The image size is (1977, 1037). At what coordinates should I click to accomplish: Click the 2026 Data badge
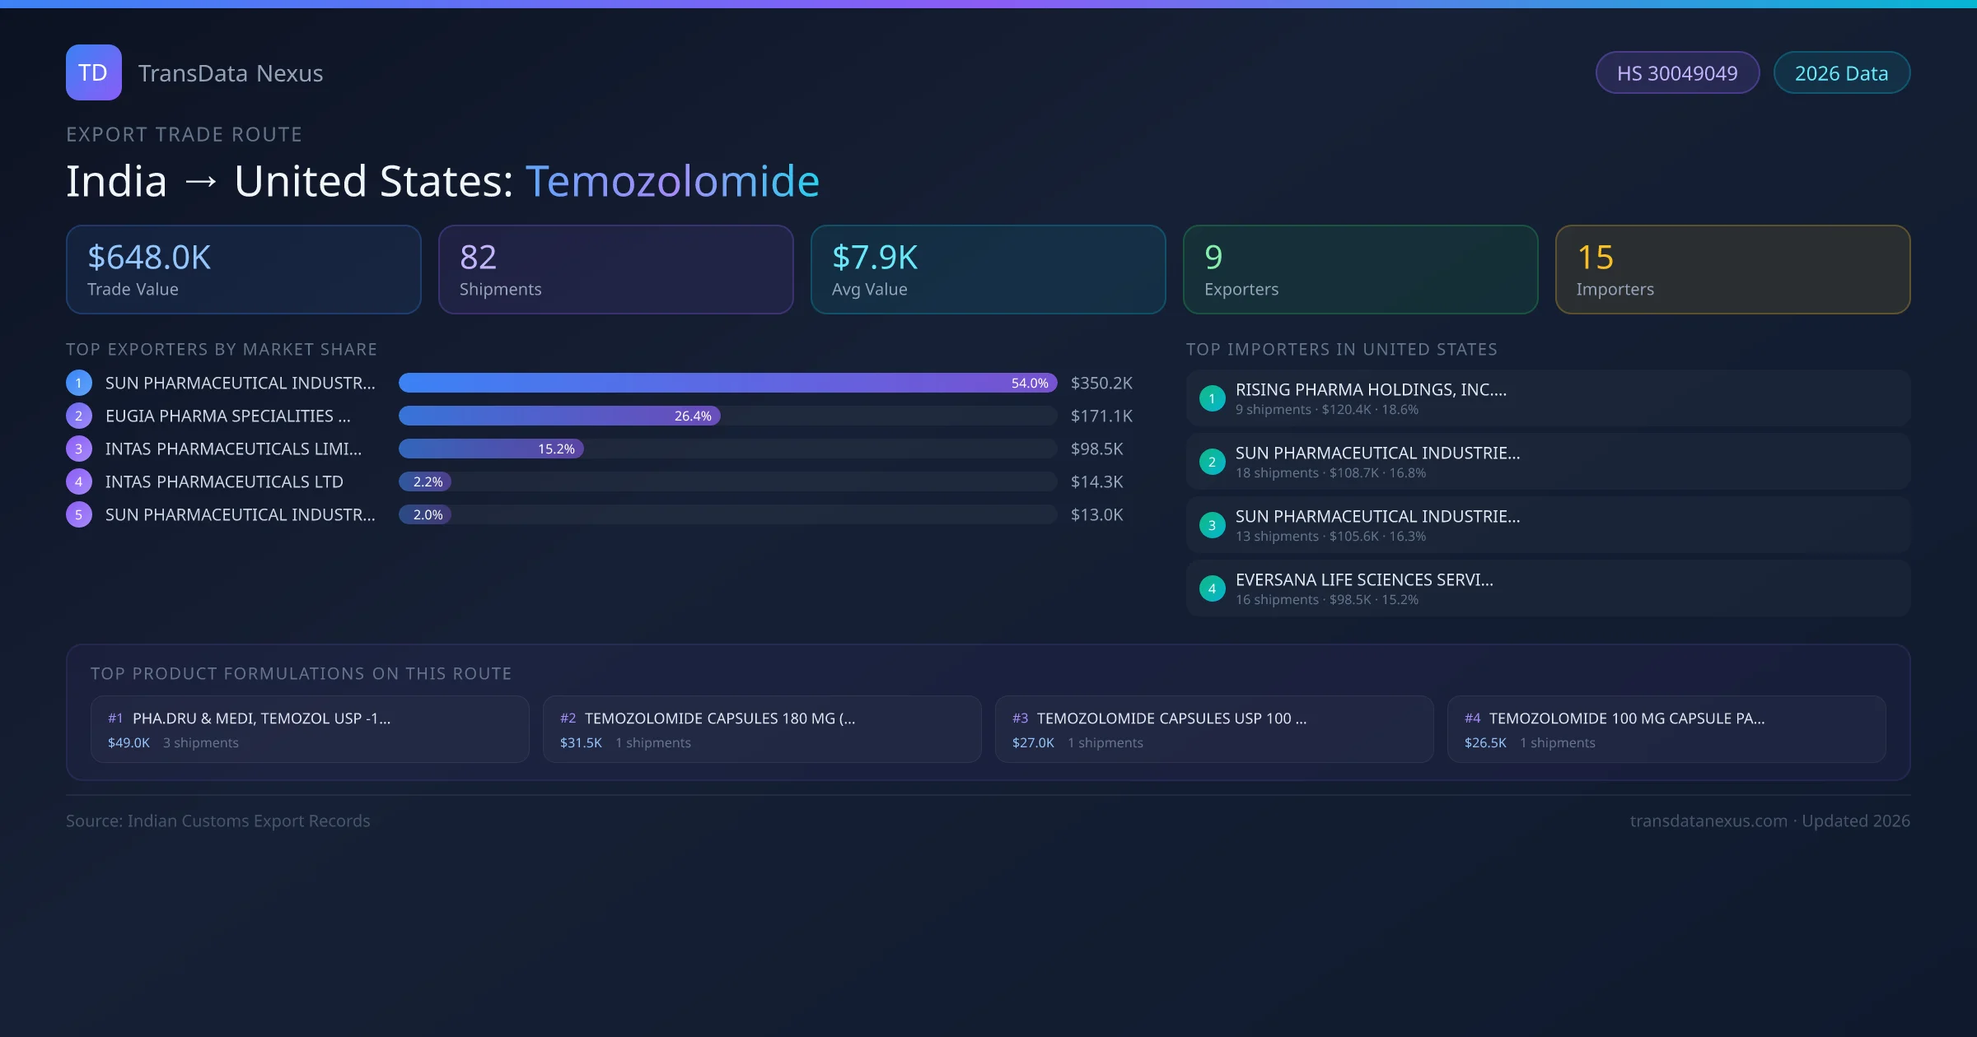1840,73
